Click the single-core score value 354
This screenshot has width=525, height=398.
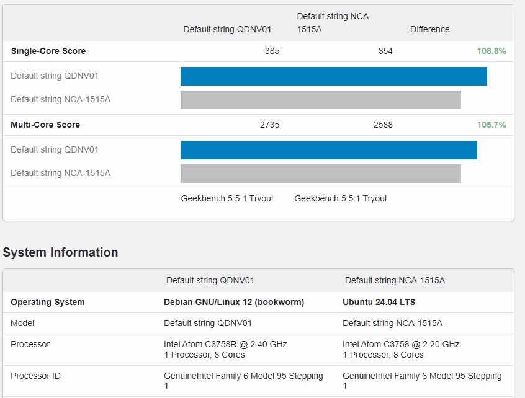pyautogui.click(x=385, y=51)
